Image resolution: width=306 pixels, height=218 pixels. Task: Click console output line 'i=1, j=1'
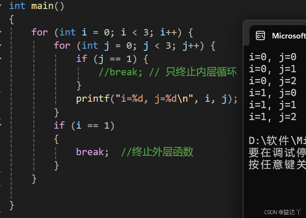pos(273,105)
